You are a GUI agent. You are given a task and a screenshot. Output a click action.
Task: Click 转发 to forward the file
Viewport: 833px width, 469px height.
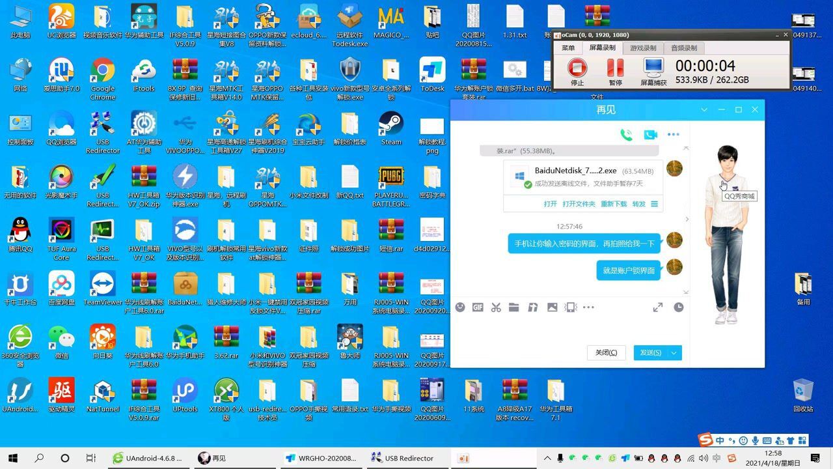639,204
